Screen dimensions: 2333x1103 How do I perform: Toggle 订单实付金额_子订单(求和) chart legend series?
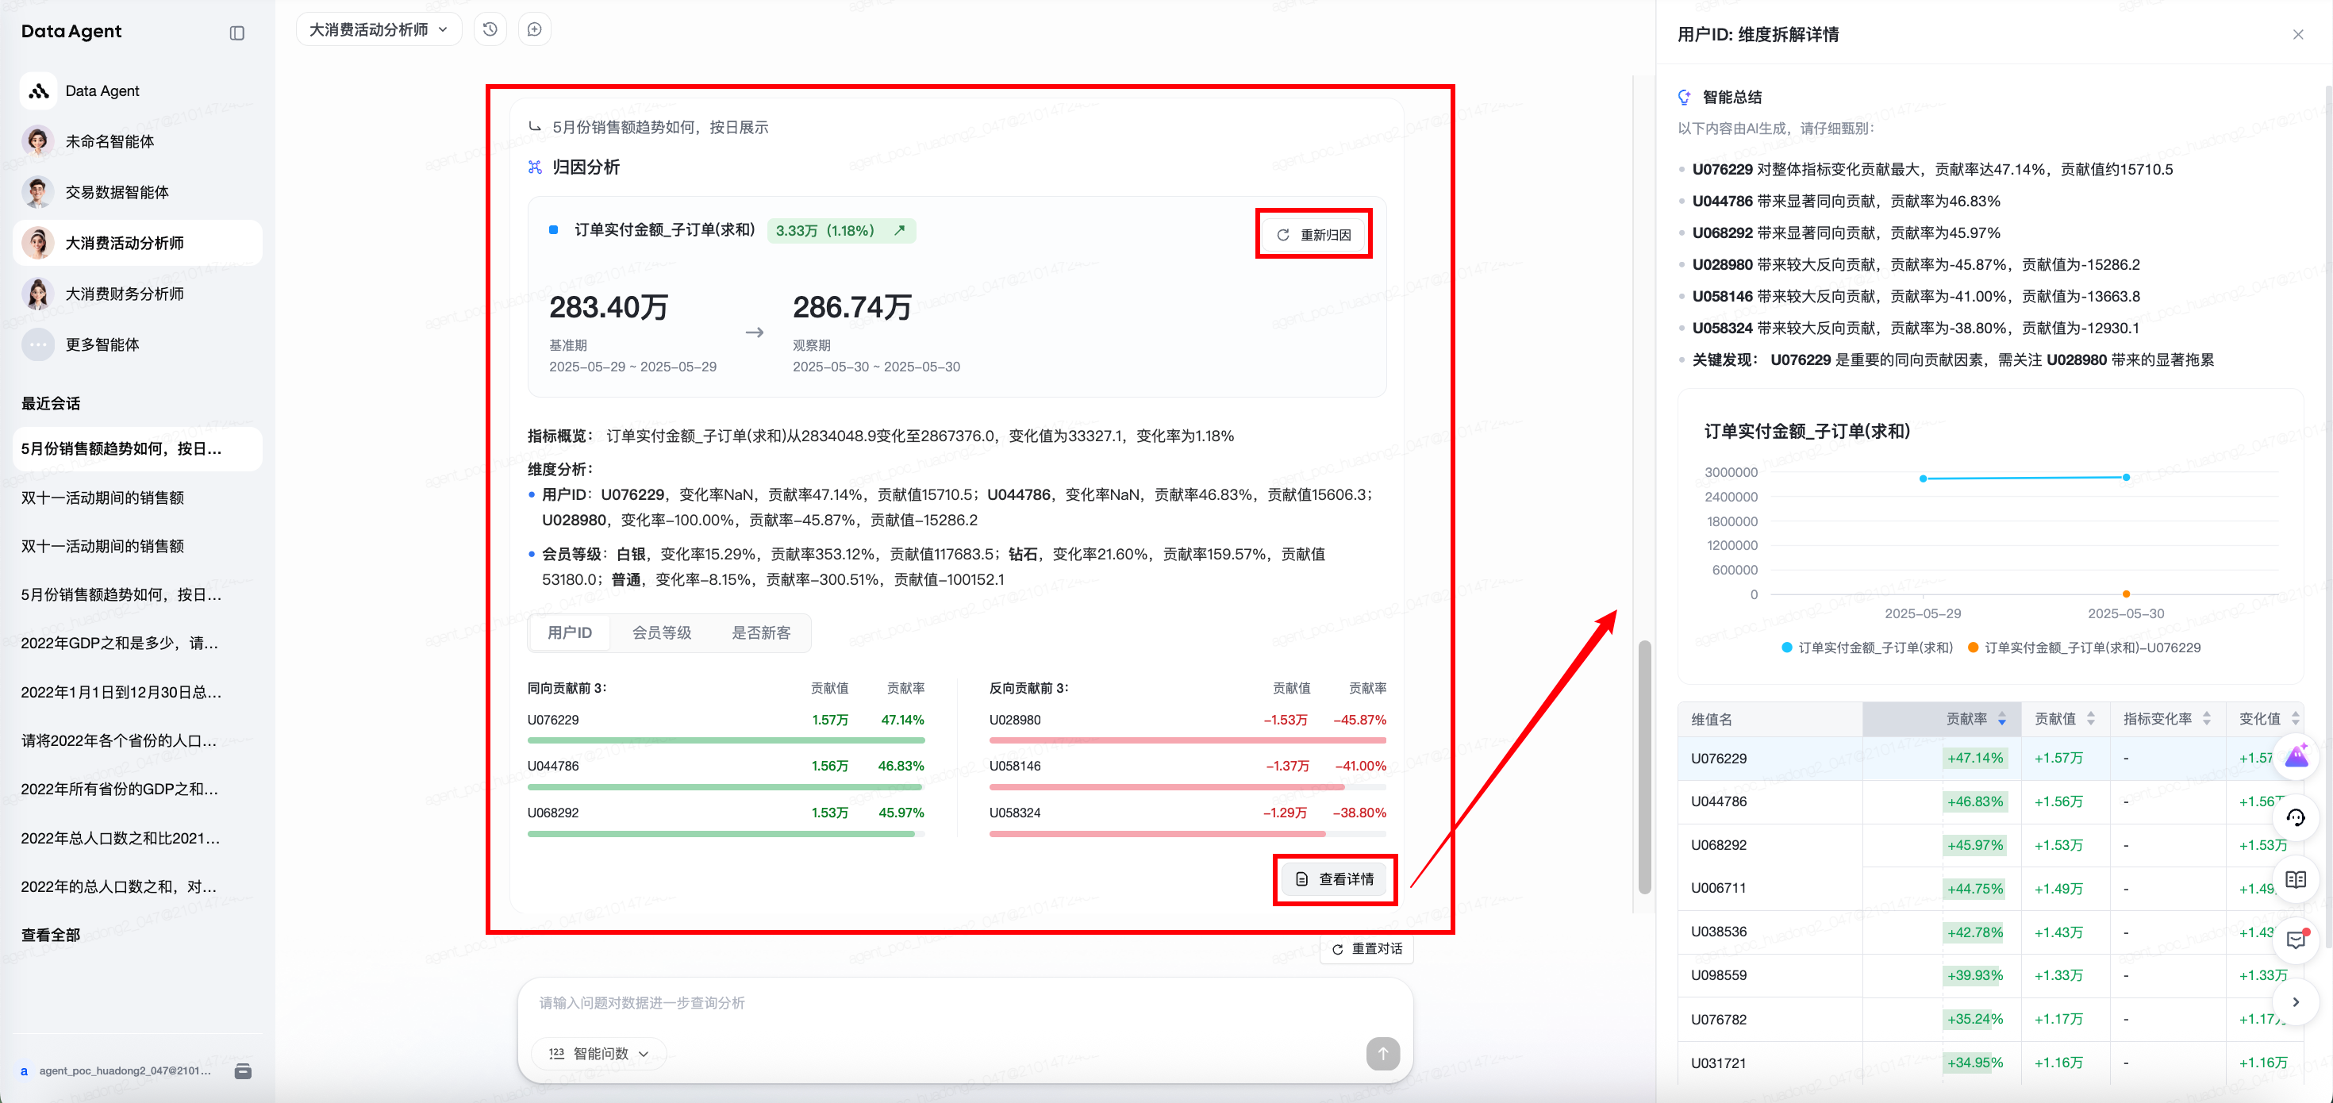(1867, 648)
